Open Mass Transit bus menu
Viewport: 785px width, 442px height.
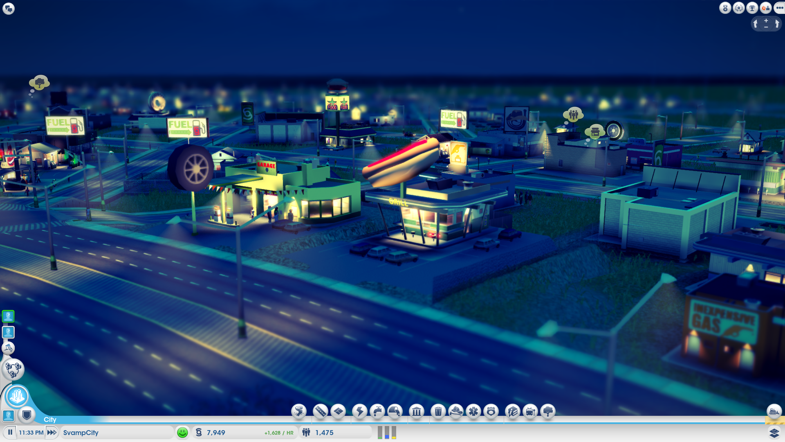click(x=530, y=411)
